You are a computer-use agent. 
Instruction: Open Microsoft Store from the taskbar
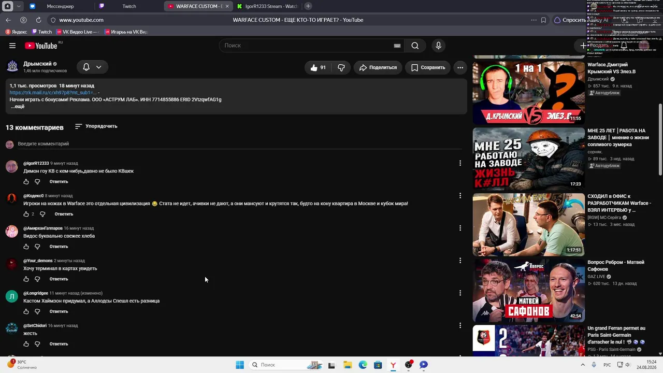378,365
